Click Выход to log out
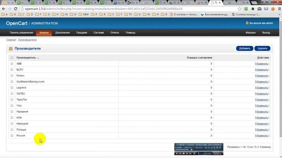Screen dimensions: 282x158 coord(266,32)
